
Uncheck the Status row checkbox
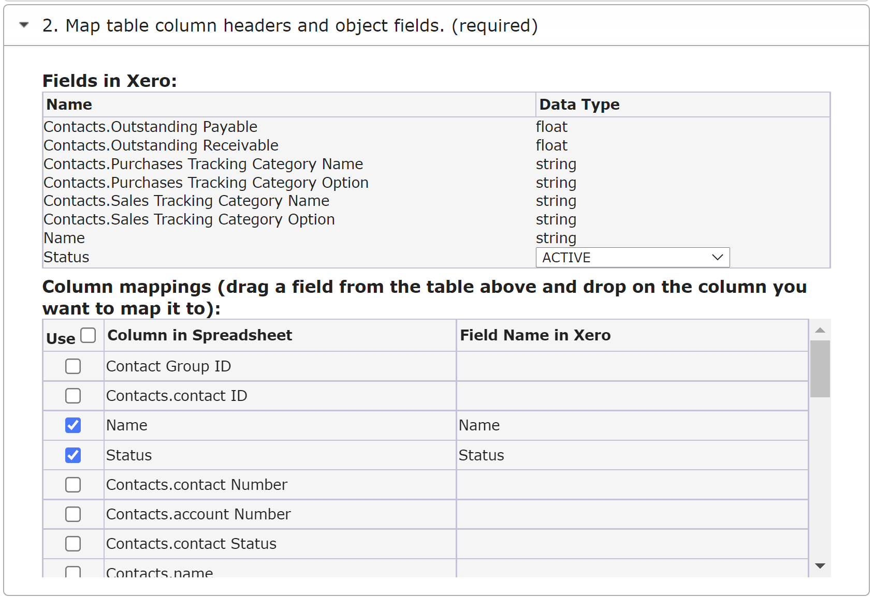click(x=73, y=455)
